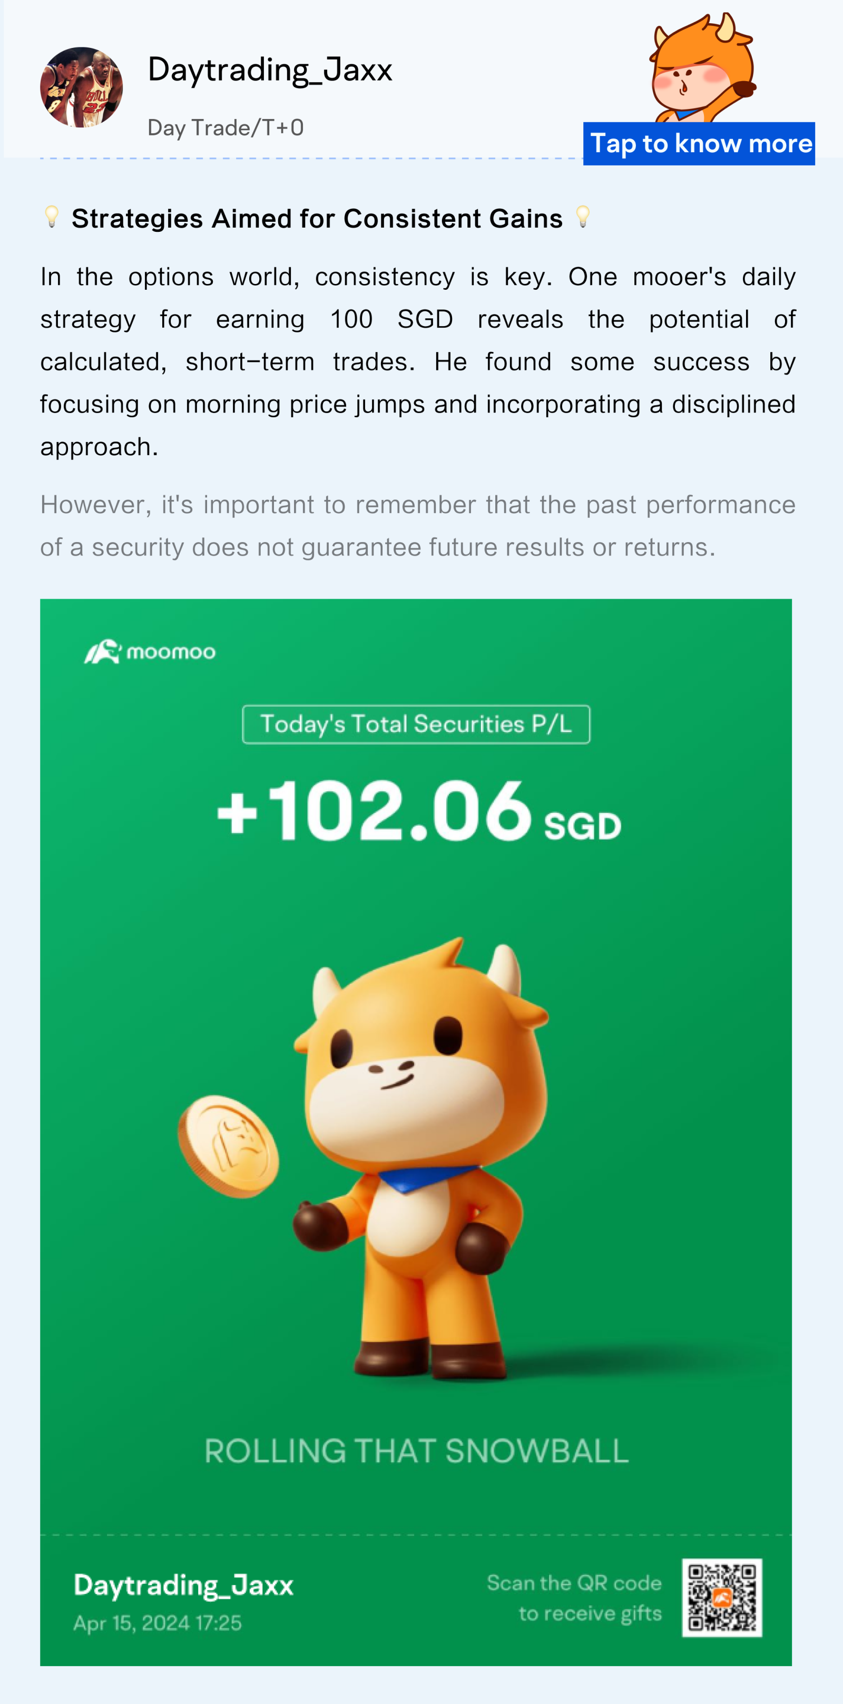Image resolution: width=843 pixels, height=1704 pixels.
Task: Click 'Today's Total Securities P/L' label
Action: pyautogui.click(x=416, y=724)
